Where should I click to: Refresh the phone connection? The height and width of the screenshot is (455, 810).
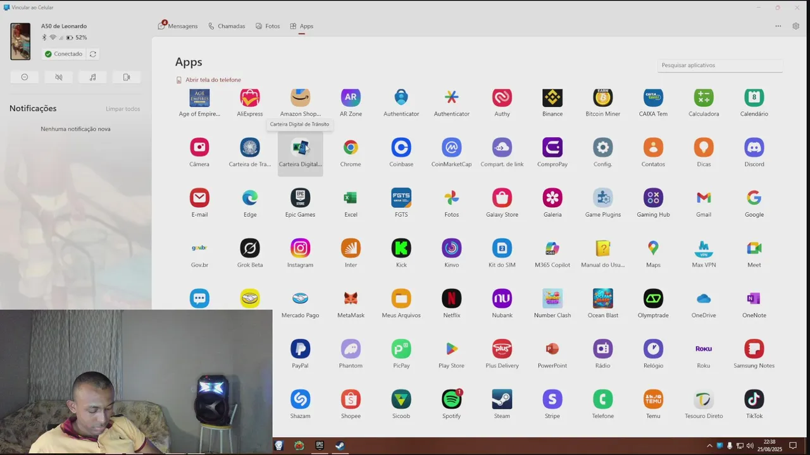click(x=93, y=54)
